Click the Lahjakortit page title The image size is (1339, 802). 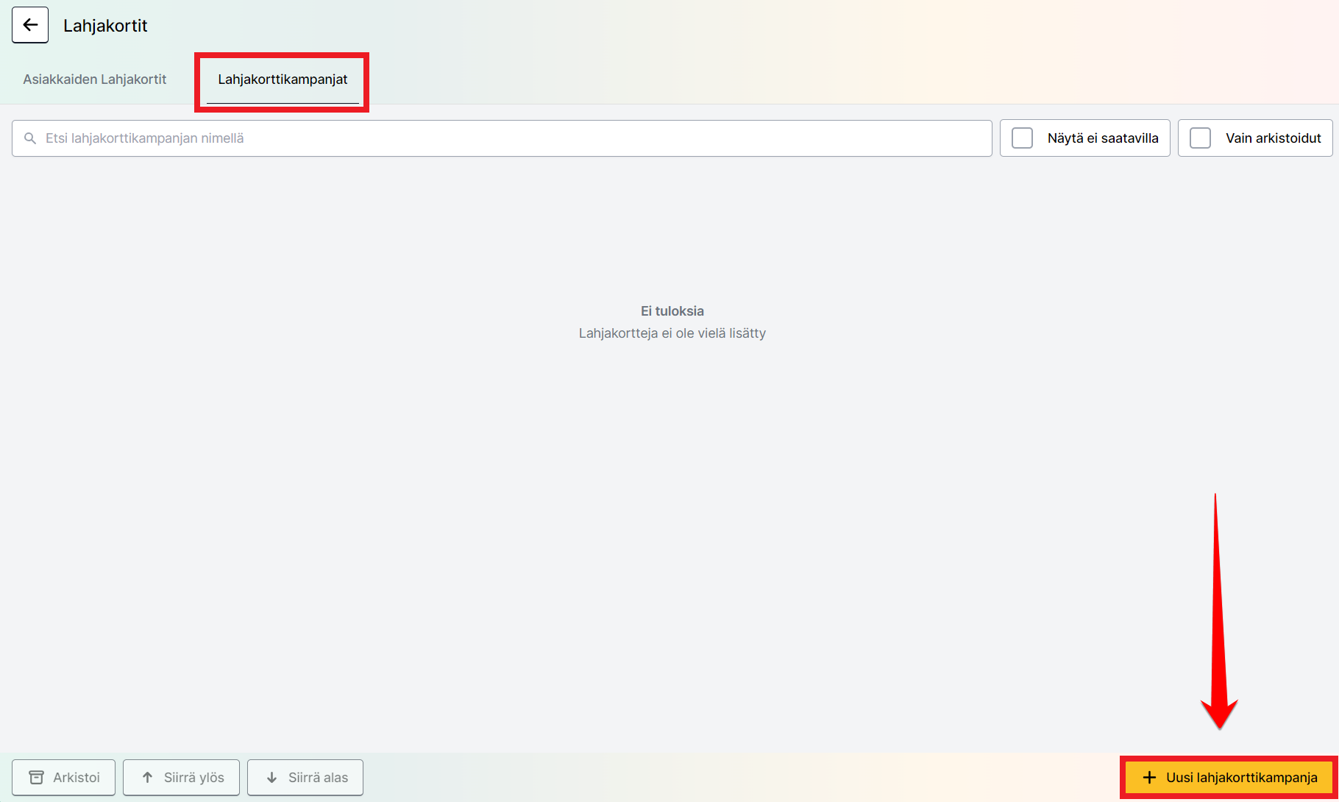(105, 26)
